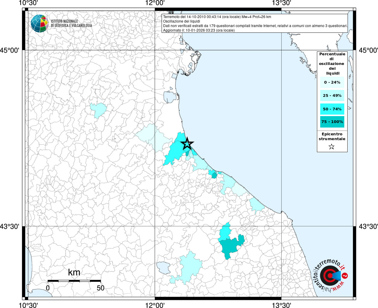This screenshot has height=308, width=378.
Task: Click the 50 label on the scale bar
Action: [x=101, y=288]
